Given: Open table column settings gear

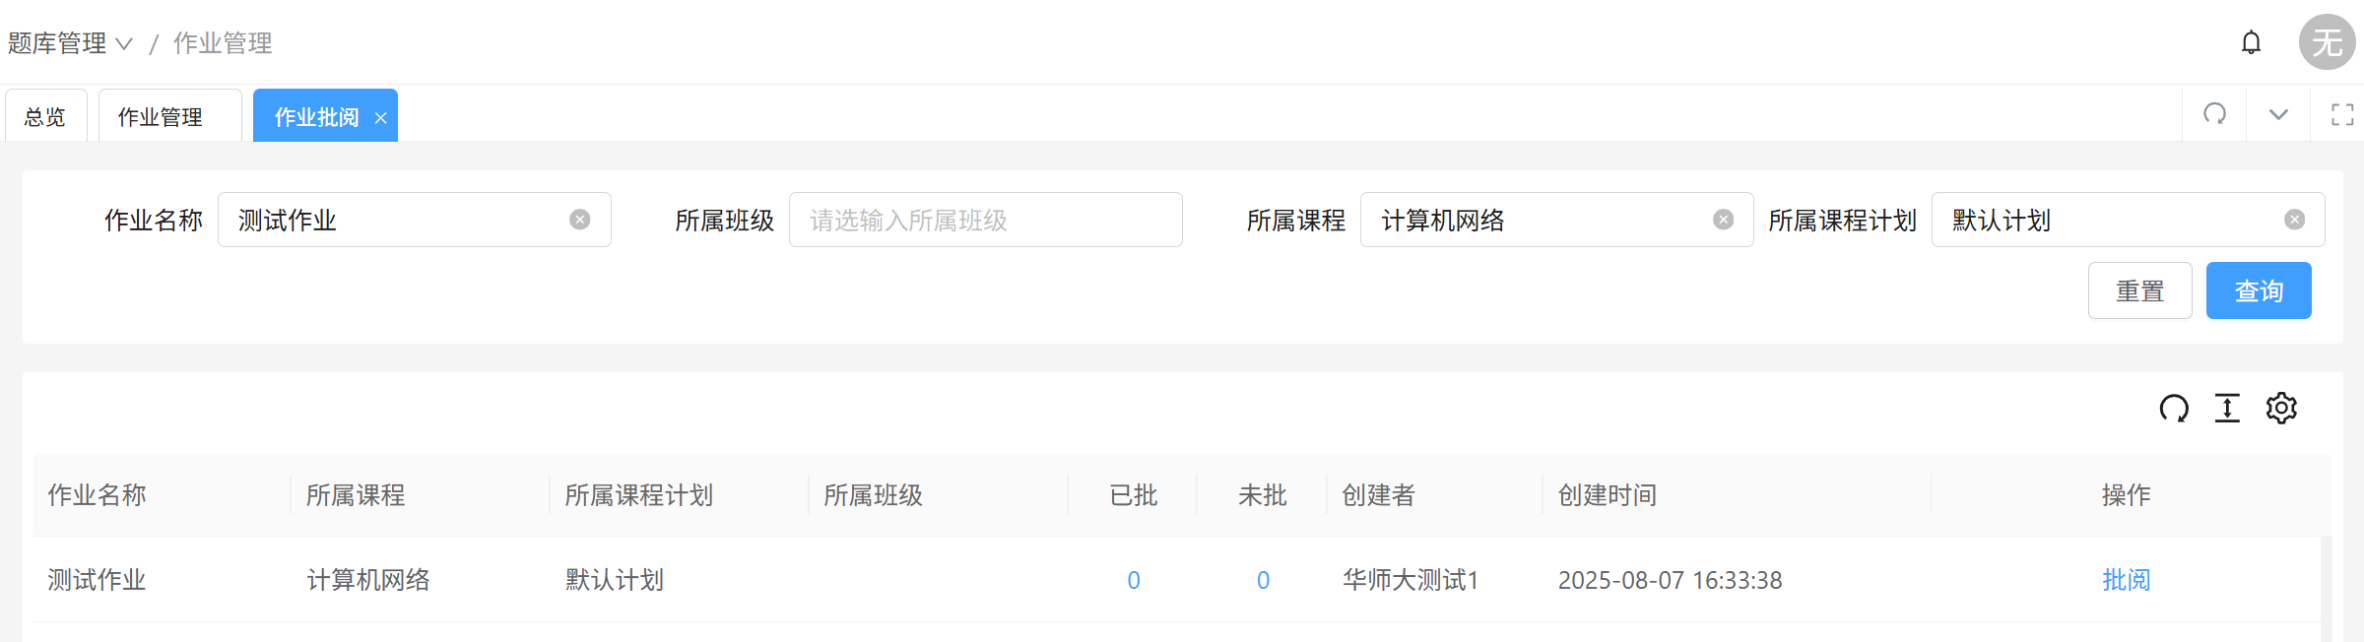Looking at the screenshot, I should [2281, 408].
